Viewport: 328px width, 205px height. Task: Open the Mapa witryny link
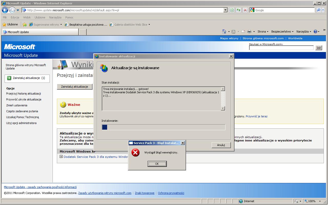pos(229,38)
